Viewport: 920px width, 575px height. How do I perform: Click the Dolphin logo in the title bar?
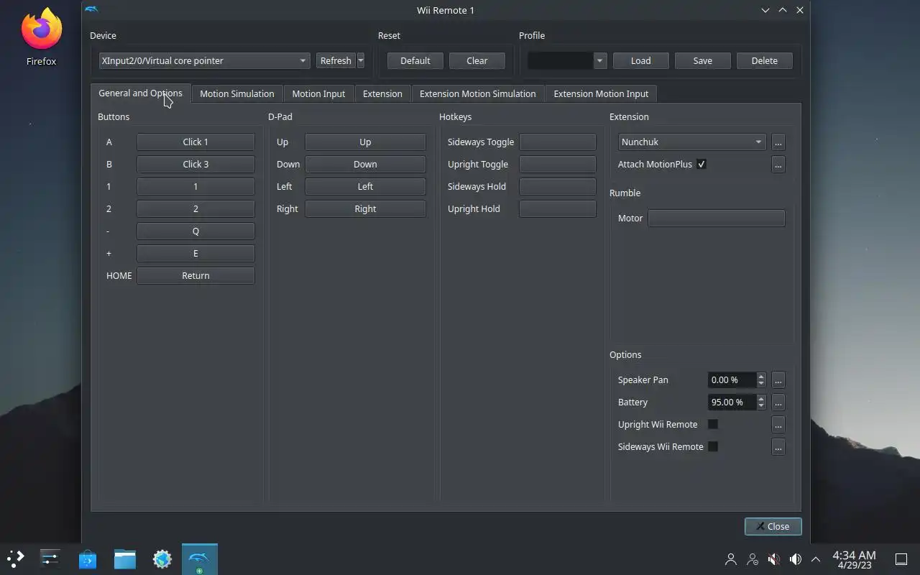(91, 10)
